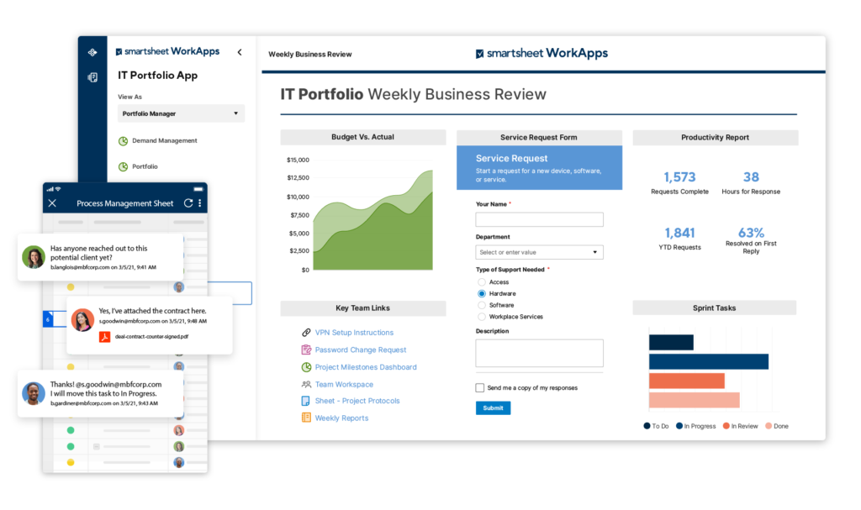Choose Workplace Services radio option
Viewport: 861px width, 510px height.
(482, 317)
